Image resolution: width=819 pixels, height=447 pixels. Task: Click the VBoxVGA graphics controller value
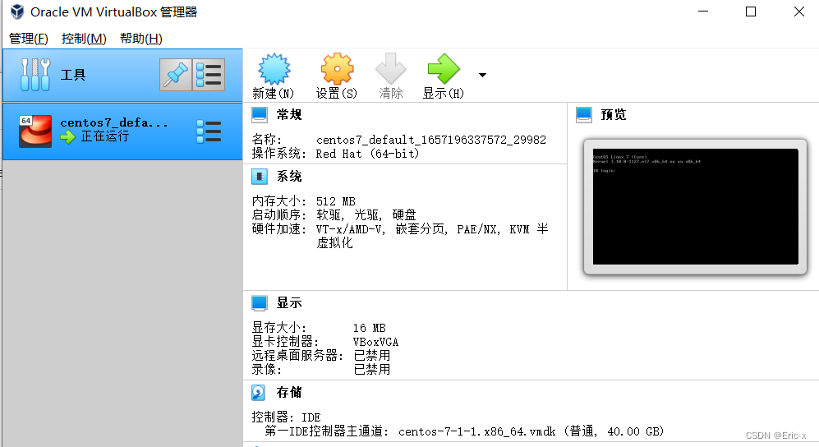(375, 342)
